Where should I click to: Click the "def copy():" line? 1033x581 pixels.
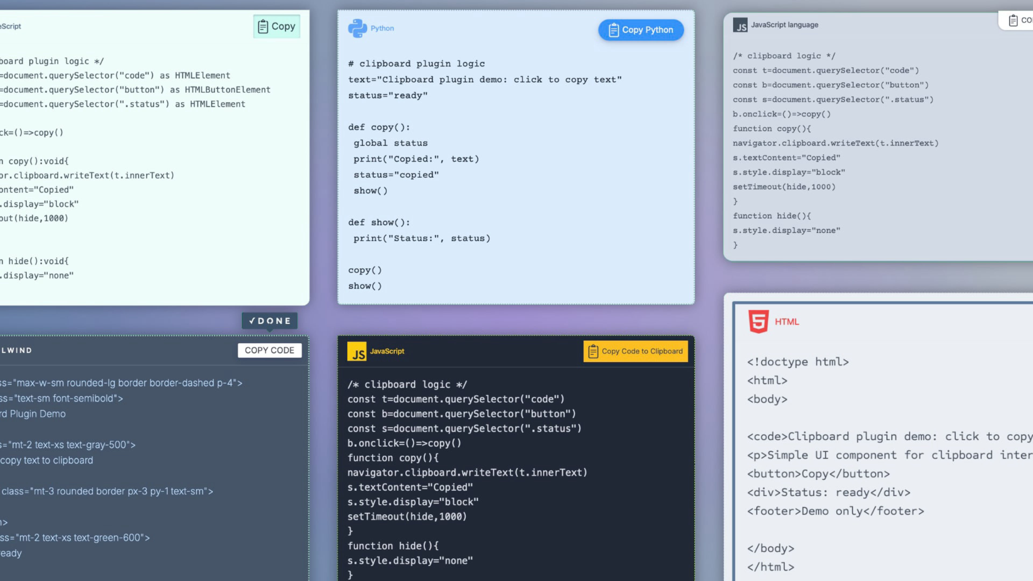click(x=379, y=127)
